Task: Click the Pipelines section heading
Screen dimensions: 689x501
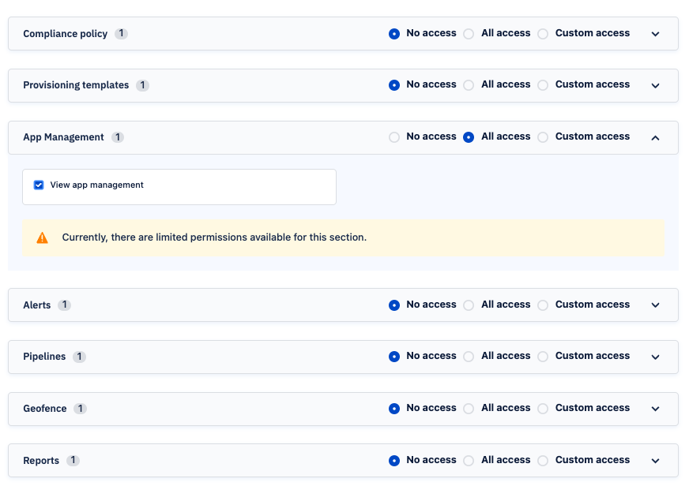Action: [45, 356]
